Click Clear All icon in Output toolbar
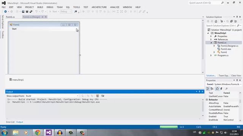The height and width of the screenshot is (136, 243). tap(98, 96)
